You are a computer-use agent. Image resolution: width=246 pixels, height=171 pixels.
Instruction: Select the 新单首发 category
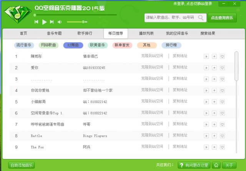pos(122,45)
